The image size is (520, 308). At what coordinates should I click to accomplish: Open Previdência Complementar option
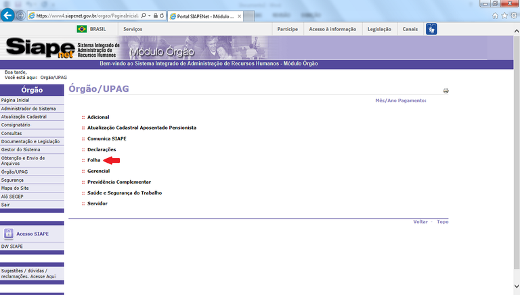coord(119,182)
